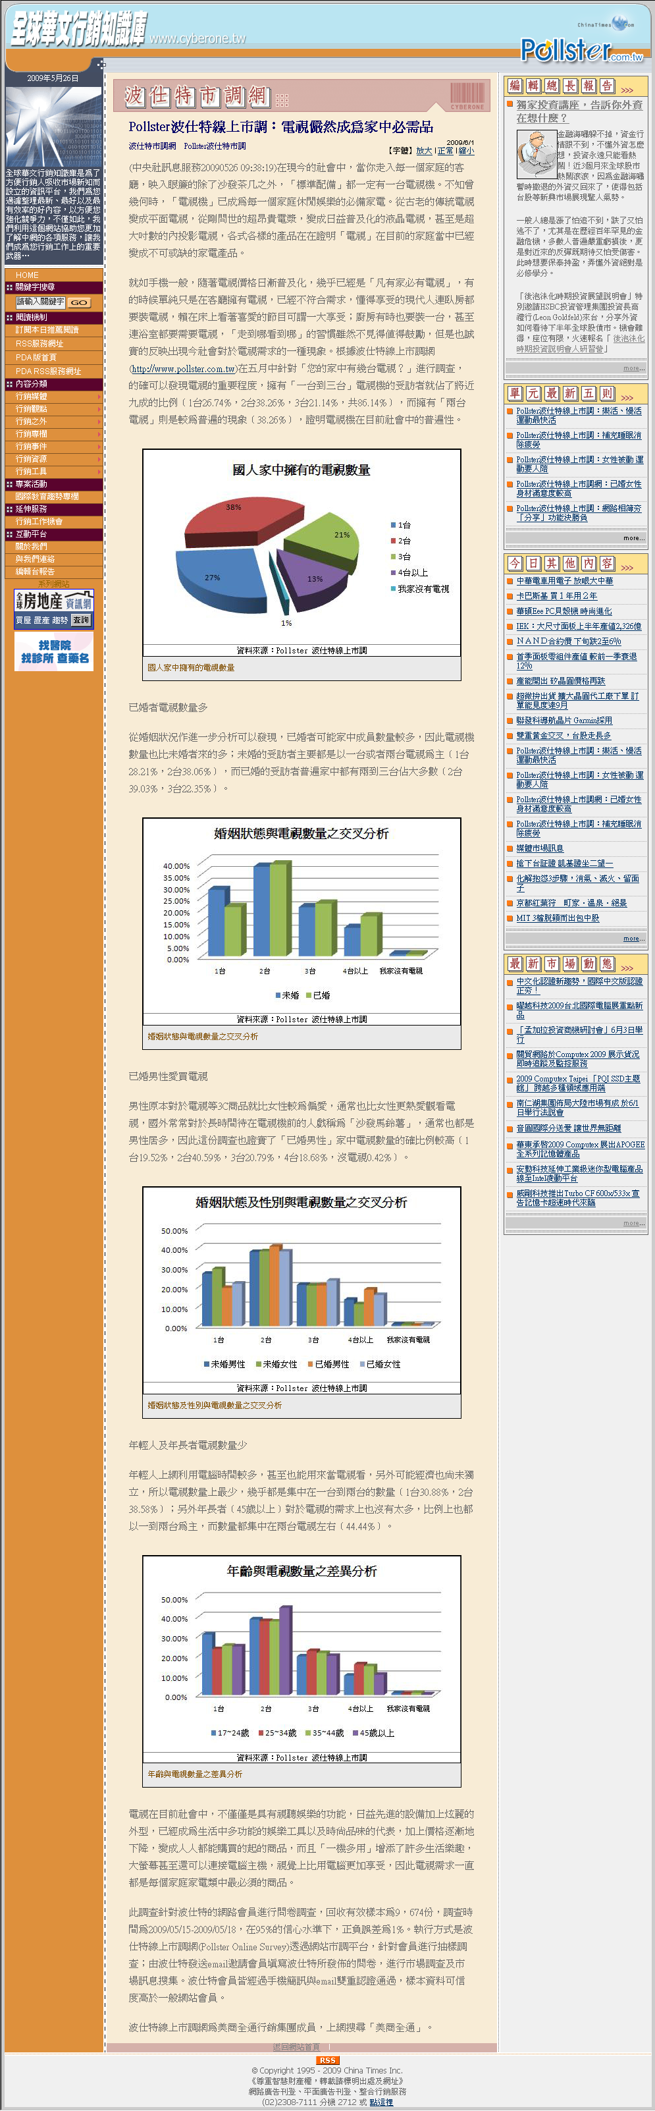Open RSS服務網址 menu item
655x2111 pixels.
[39, 343]
